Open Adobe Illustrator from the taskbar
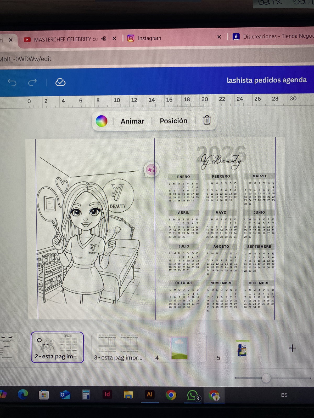 [150, 394]
